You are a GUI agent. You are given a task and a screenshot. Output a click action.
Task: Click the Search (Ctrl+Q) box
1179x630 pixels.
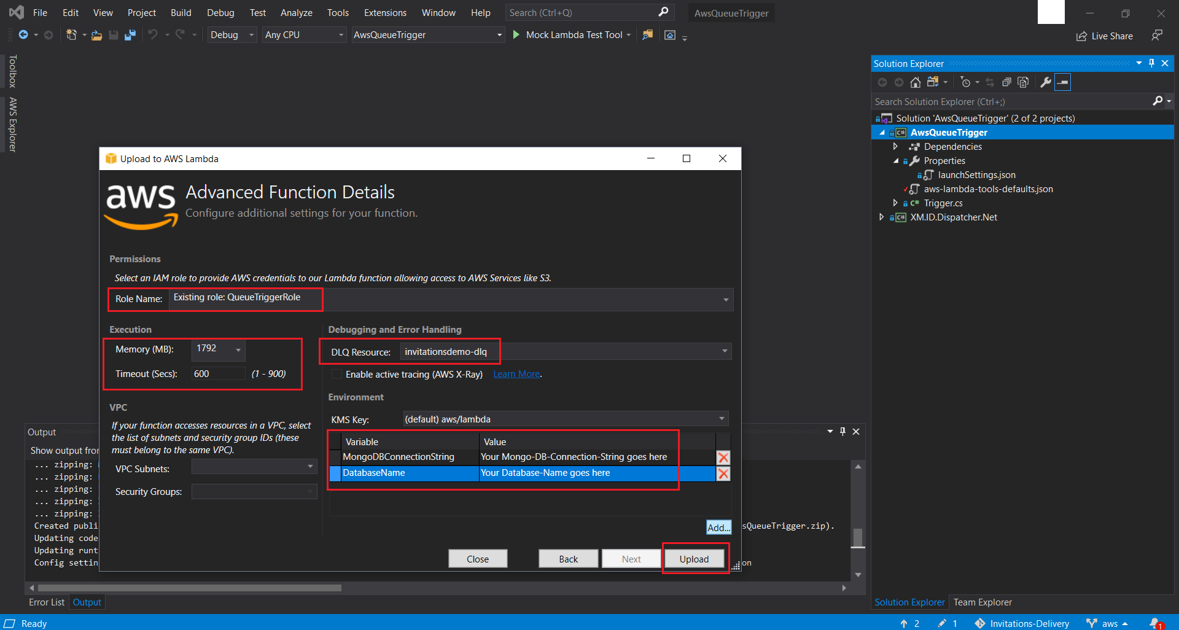[x=589, y=12]
